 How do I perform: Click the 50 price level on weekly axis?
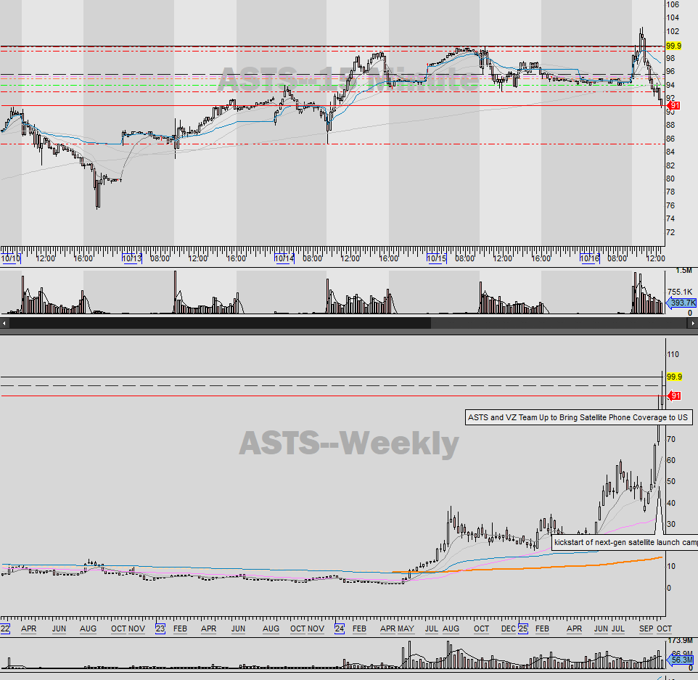coord(671,481)
